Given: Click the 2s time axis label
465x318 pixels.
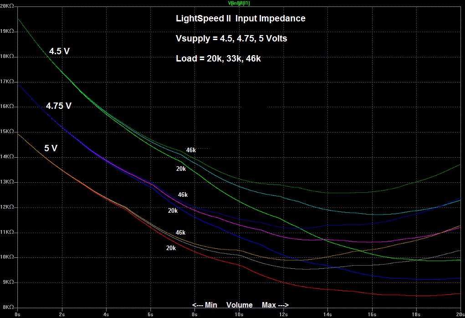Looking at the screenshot, I should click(x=62, y=315).
